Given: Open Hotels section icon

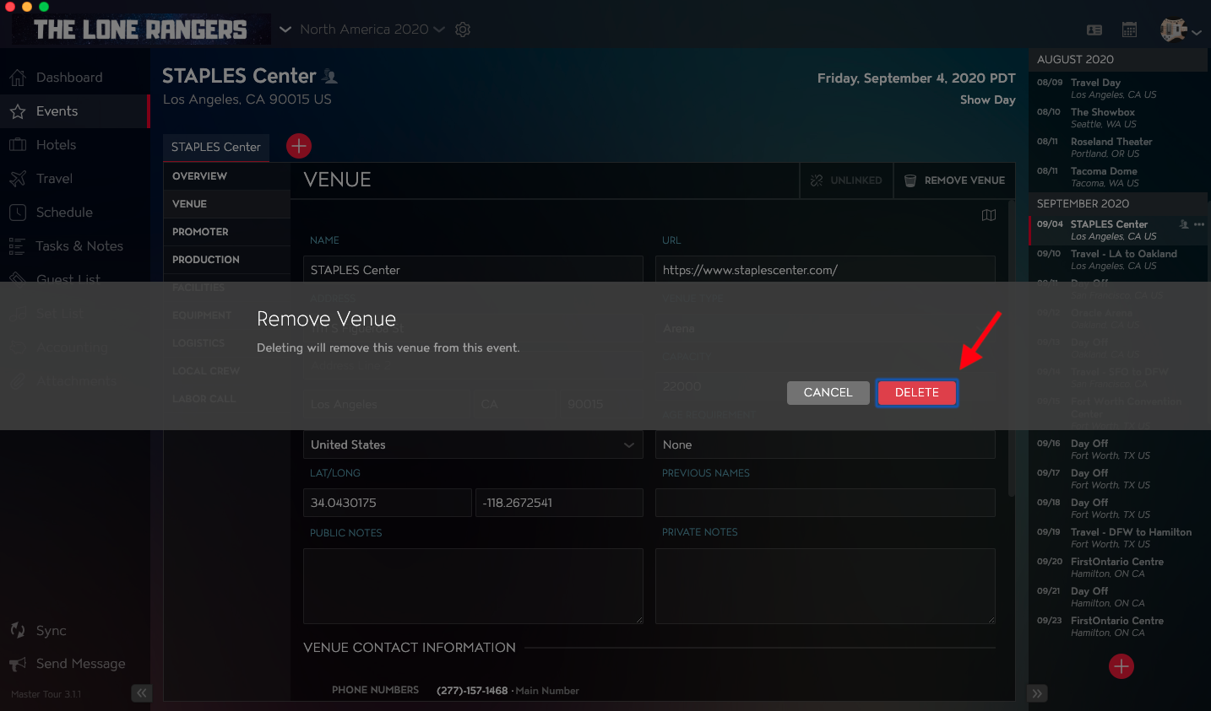Looking at the screenshot, I should pos(18,145).
